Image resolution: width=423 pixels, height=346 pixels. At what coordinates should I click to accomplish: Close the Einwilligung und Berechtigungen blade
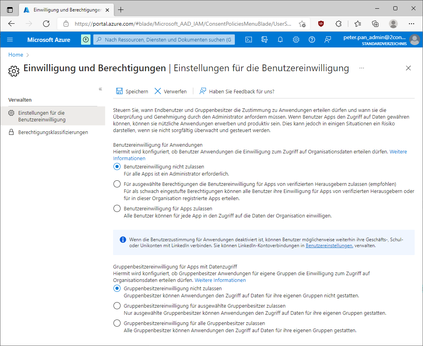coord(408,68)
